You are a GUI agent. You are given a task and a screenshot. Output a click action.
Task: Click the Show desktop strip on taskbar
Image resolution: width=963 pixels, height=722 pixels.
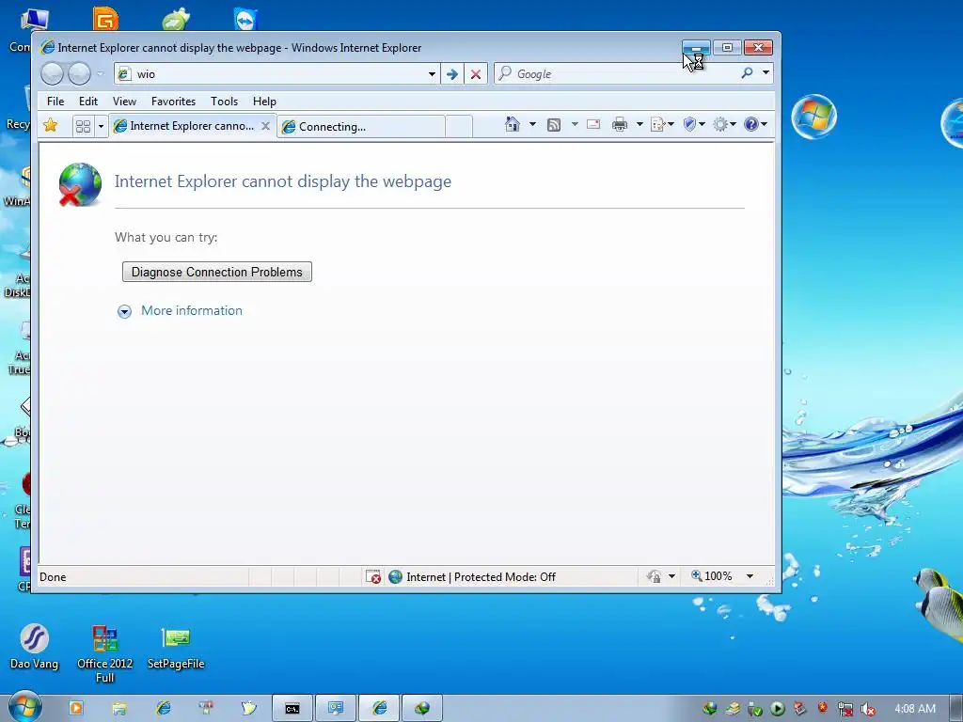pos(955,709)
